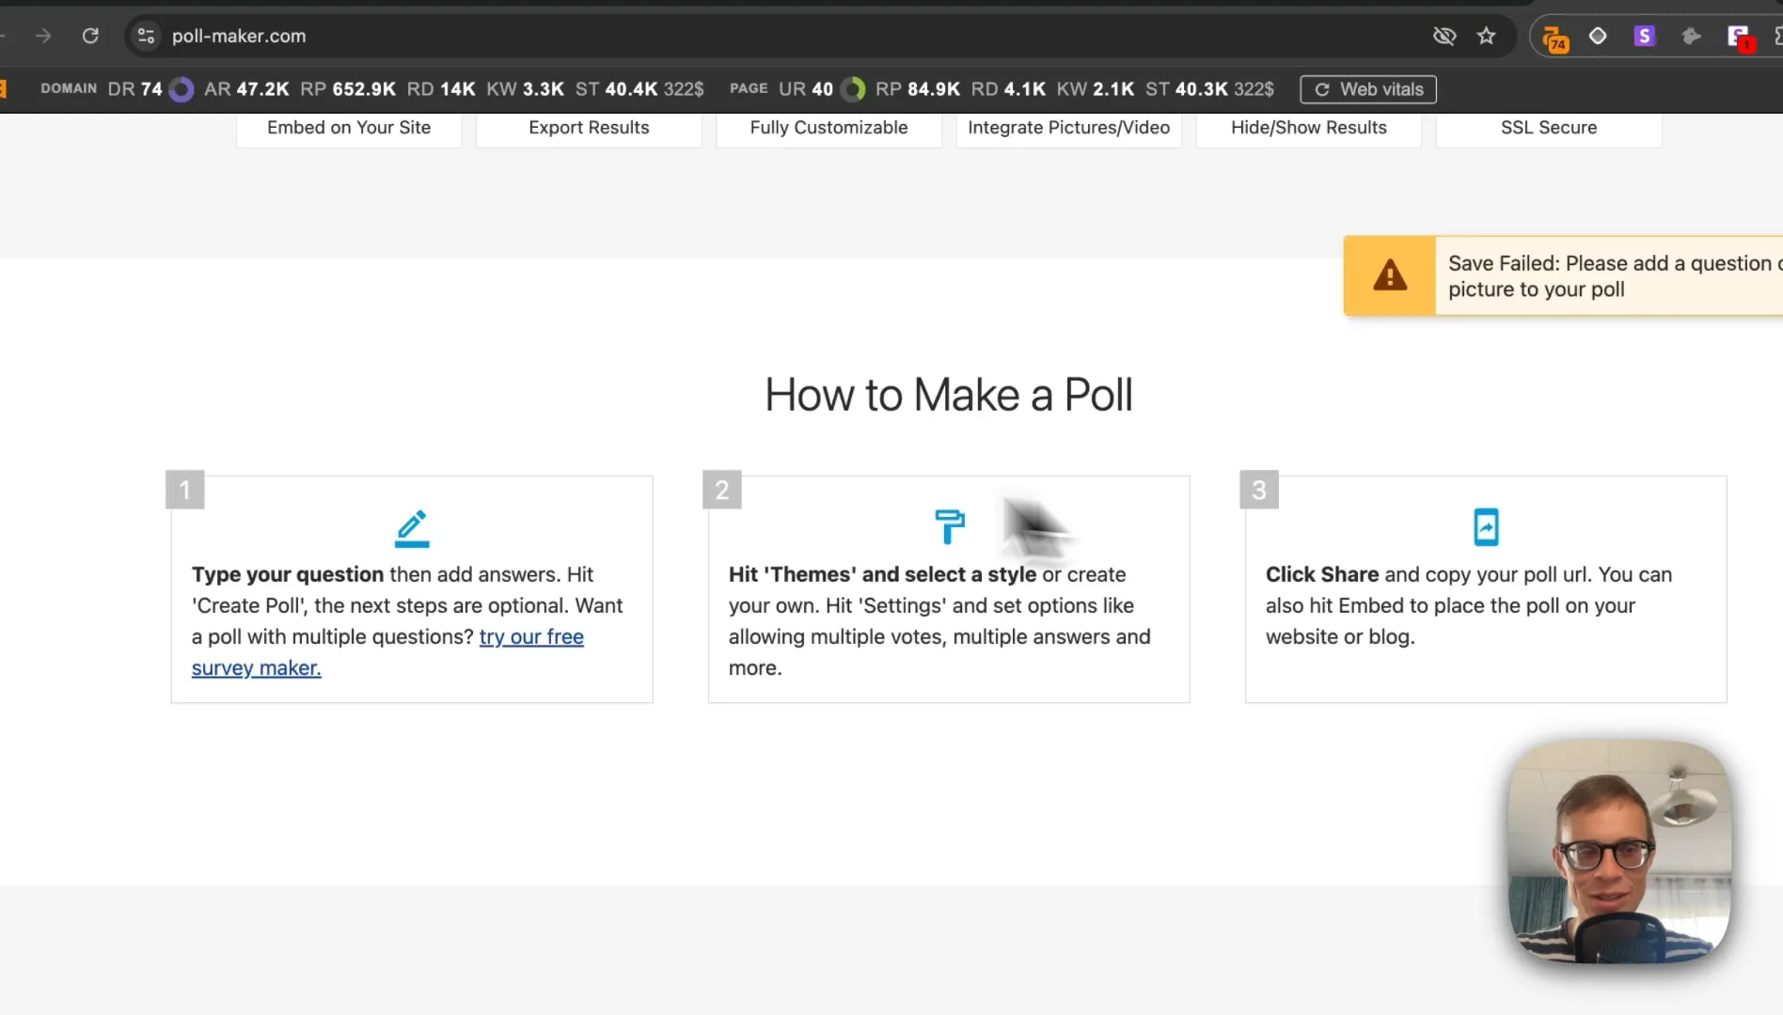Click Integrate Pictures/Video feature box
1783x1015 pixels.
click(x=1069, y=128)
